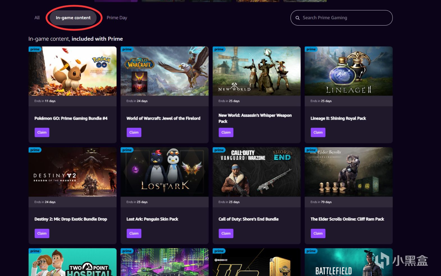
Task: Open title 'Lost Ark: Penguin Skin Pack'
Action: pos(153,219)
